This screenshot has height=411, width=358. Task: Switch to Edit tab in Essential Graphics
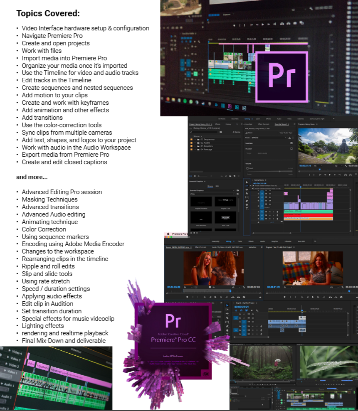[217, 186]
